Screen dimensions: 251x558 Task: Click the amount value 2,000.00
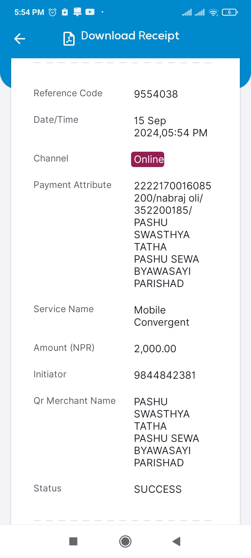click(x=155, y=349)
